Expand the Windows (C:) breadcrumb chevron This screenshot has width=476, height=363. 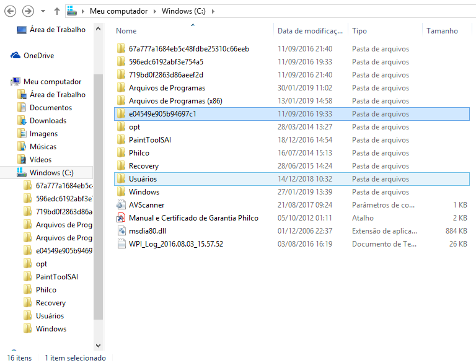click(213, 11)
